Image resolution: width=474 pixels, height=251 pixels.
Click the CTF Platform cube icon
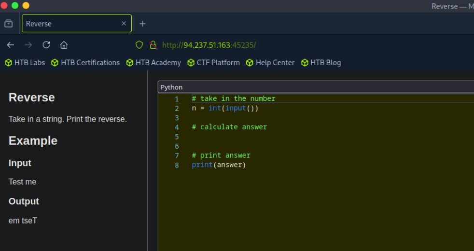[191, 63]
